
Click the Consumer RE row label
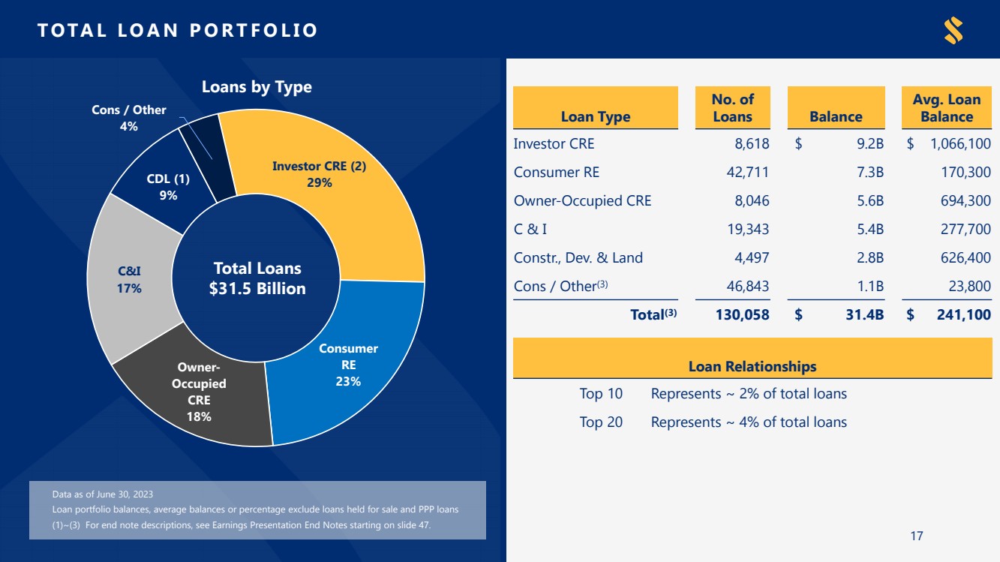557,172
